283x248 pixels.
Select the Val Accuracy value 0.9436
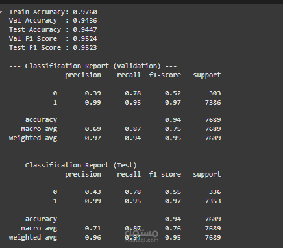coord(85,21)
